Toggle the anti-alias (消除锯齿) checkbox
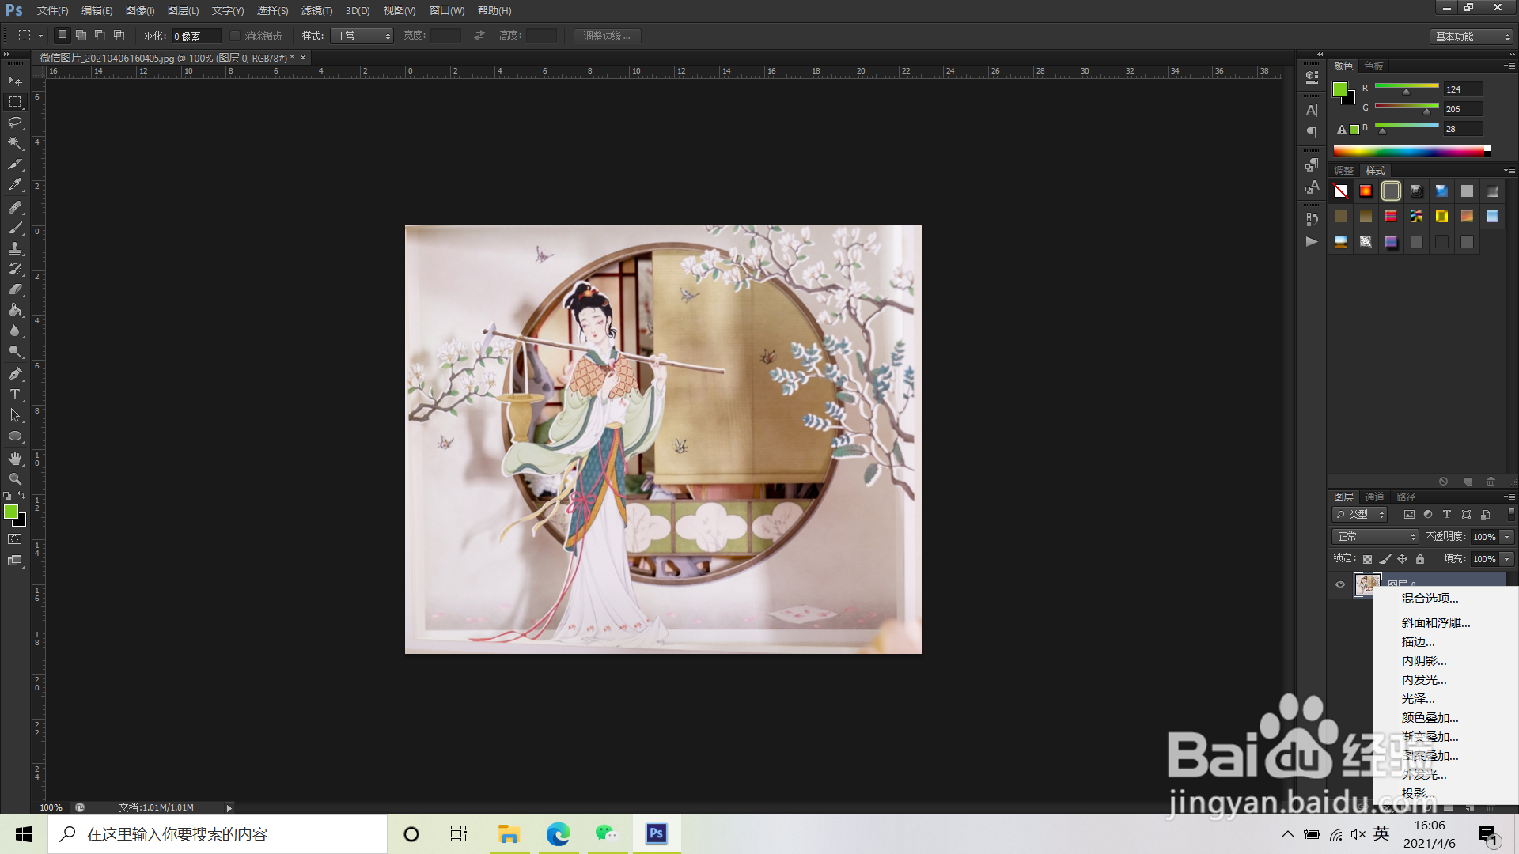The image size is (1519, 854). tap(235, 36)
